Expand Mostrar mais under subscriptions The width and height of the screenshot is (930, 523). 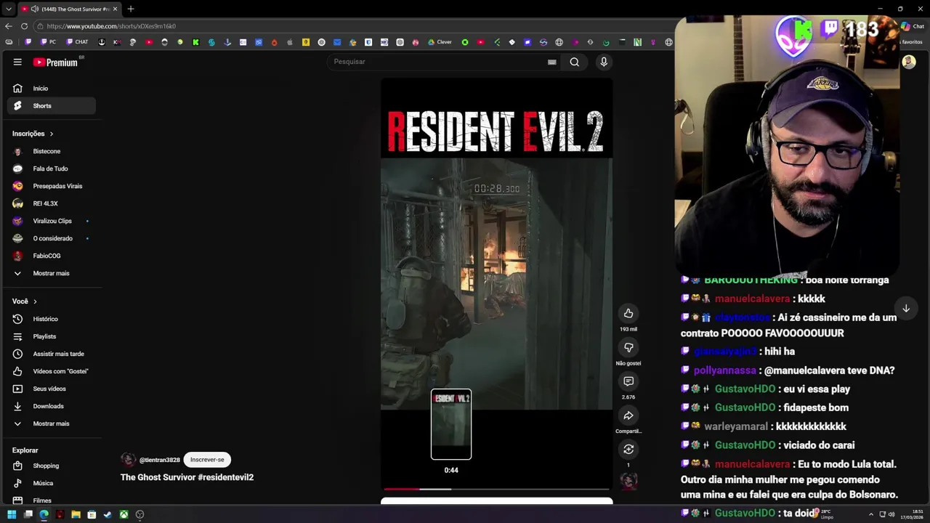coord(51,273)
